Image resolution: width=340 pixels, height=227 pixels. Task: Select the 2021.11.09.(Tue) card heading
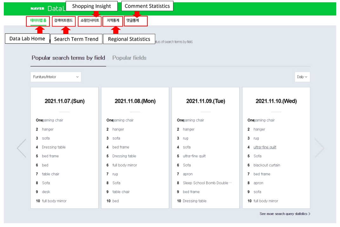pyautogui.click(x=206, y=101)
